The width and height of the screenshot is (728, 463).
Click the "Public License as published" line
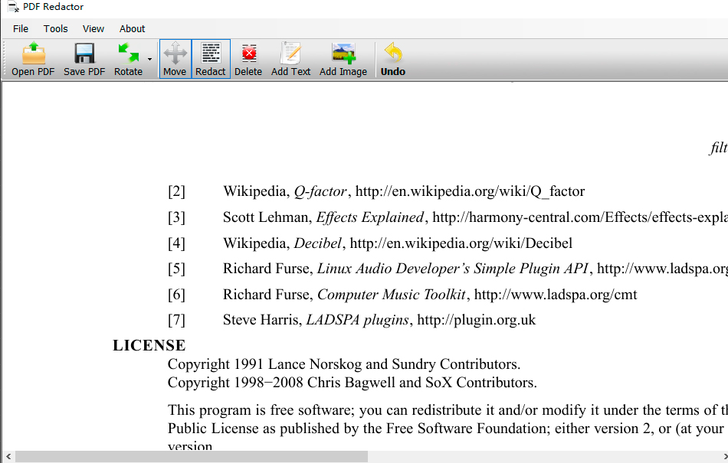click(x=448, y=429)
